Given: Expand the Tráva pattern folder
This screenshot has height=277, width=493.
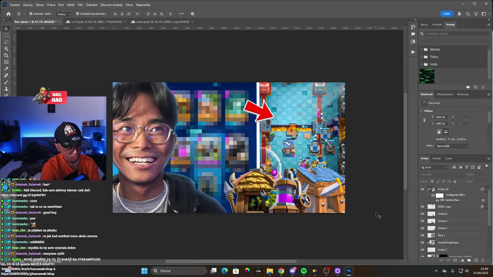Looking at the screenshot, I should pyautogui.click(x=421, y=57).
